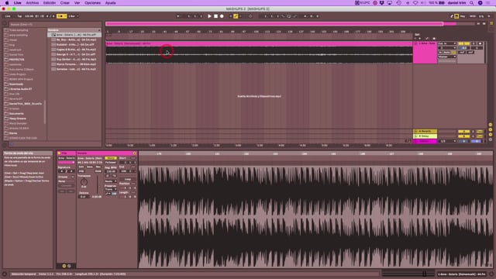Toggle the yellow Warp button in clip view
Viewport: 496px width, 279px height.
pyautogui.click(x=111, y=158)
